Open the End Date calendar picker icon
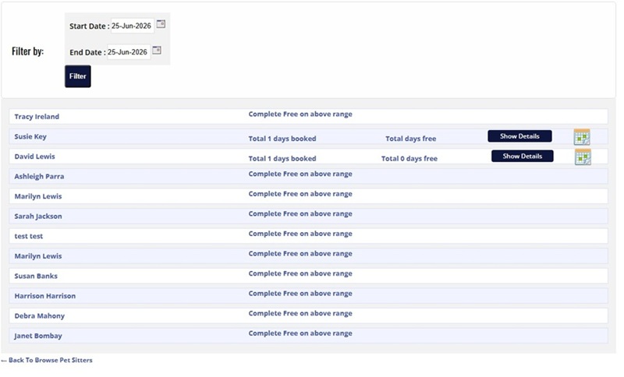 157,51
